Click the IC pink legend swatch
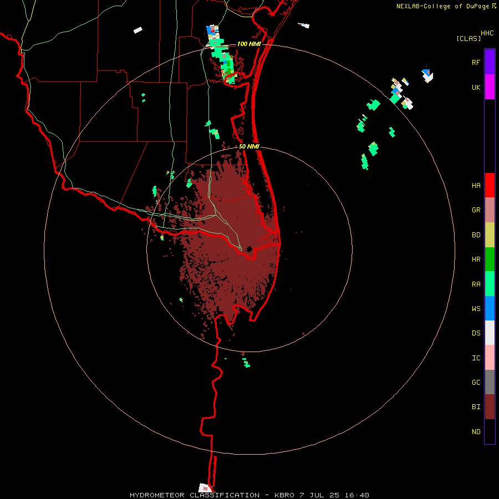The width and height of the screenshot is (499, 499). [x=490, y=358]
